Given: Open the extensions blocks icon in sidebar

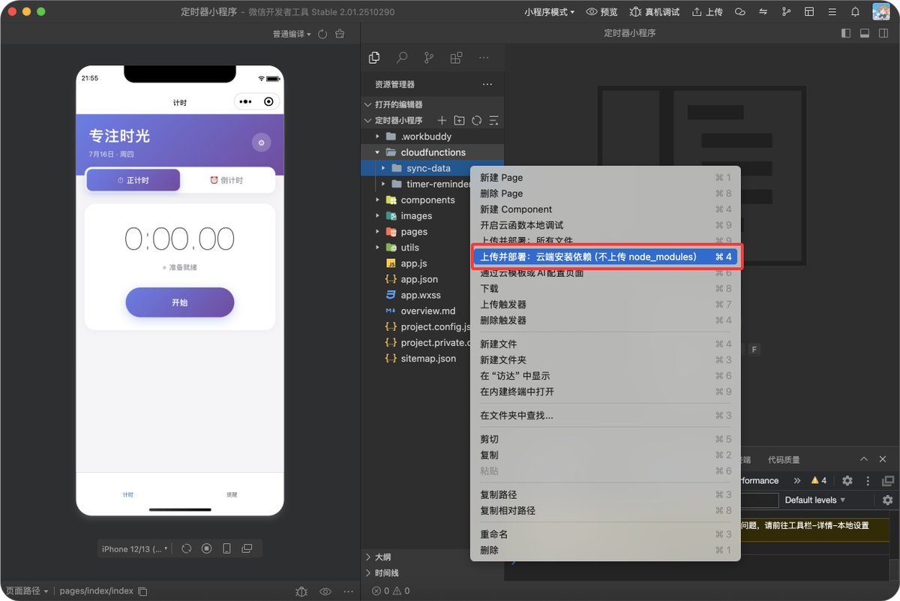Looking at the screenshot, I should 456,58.
